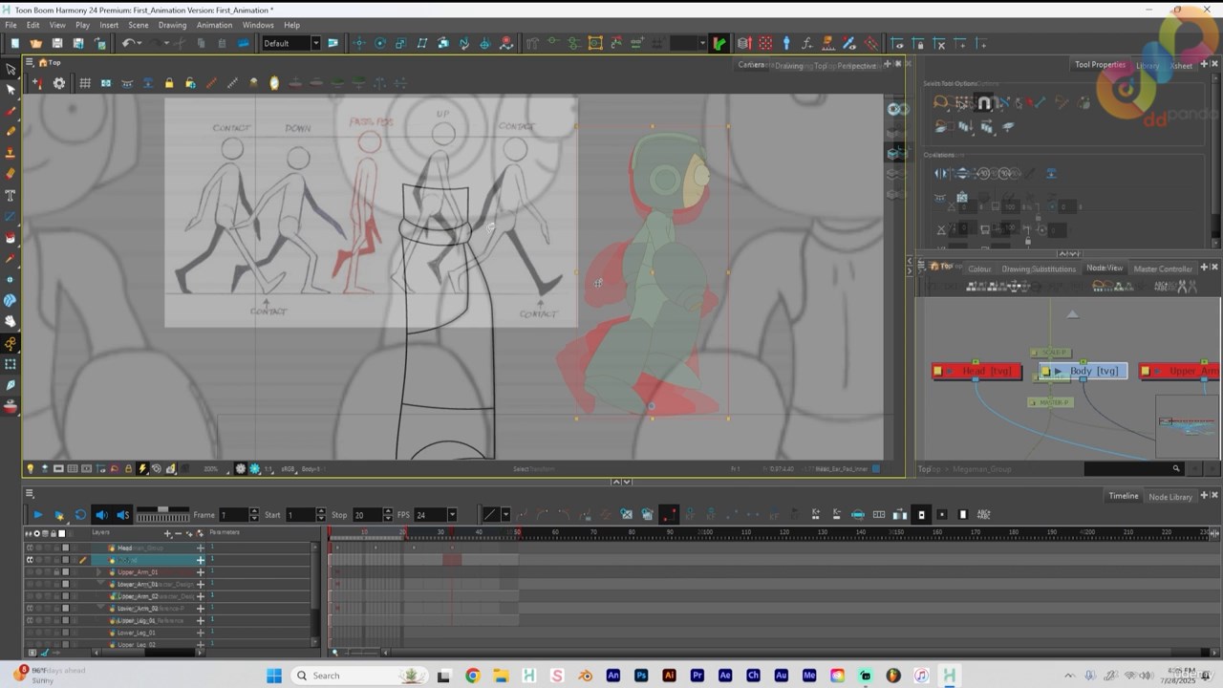The width and height of the screenshot is (1223, 688).
Task: Show the grid in Camera view toolbar
Action: [85, 83]
